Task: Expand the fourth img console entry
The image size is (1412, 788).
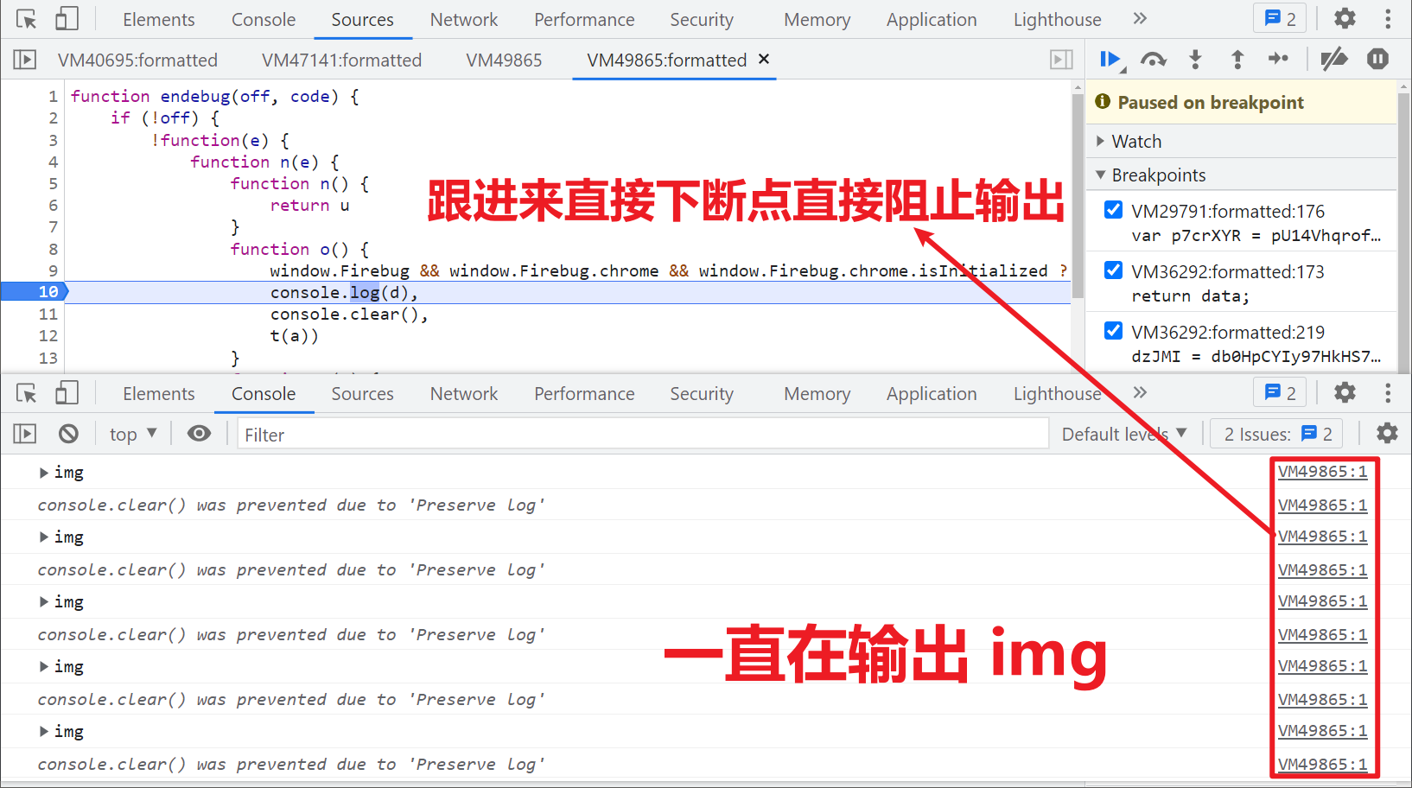Action: click(43, 667)
